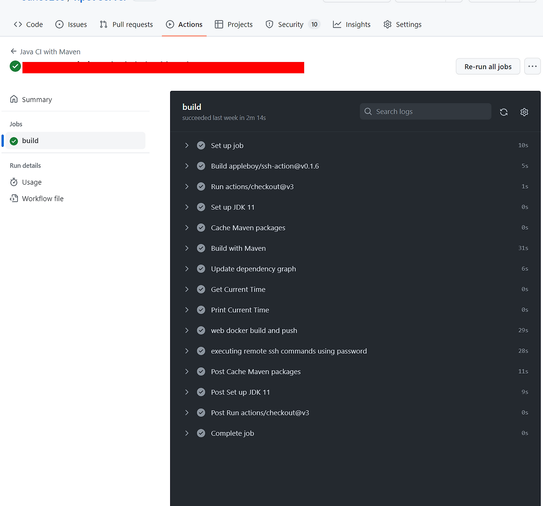Click the Usage stopwatch icon in Run details

[x=14, y=182]
